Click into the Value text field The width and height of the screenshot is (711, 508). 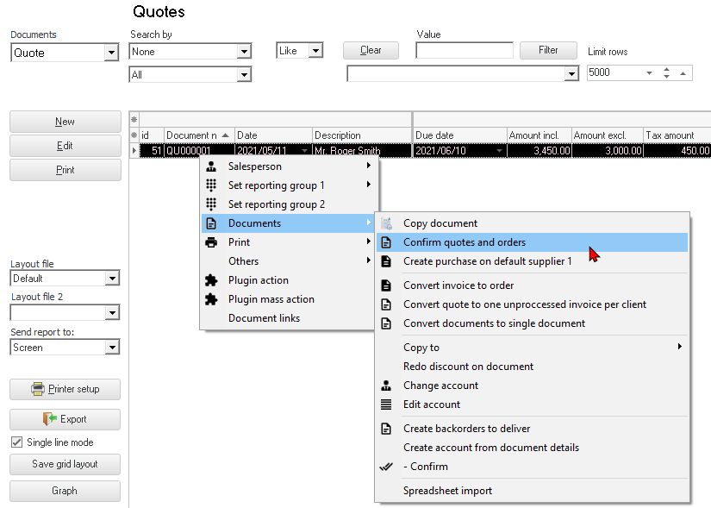(x=464, y=51)
